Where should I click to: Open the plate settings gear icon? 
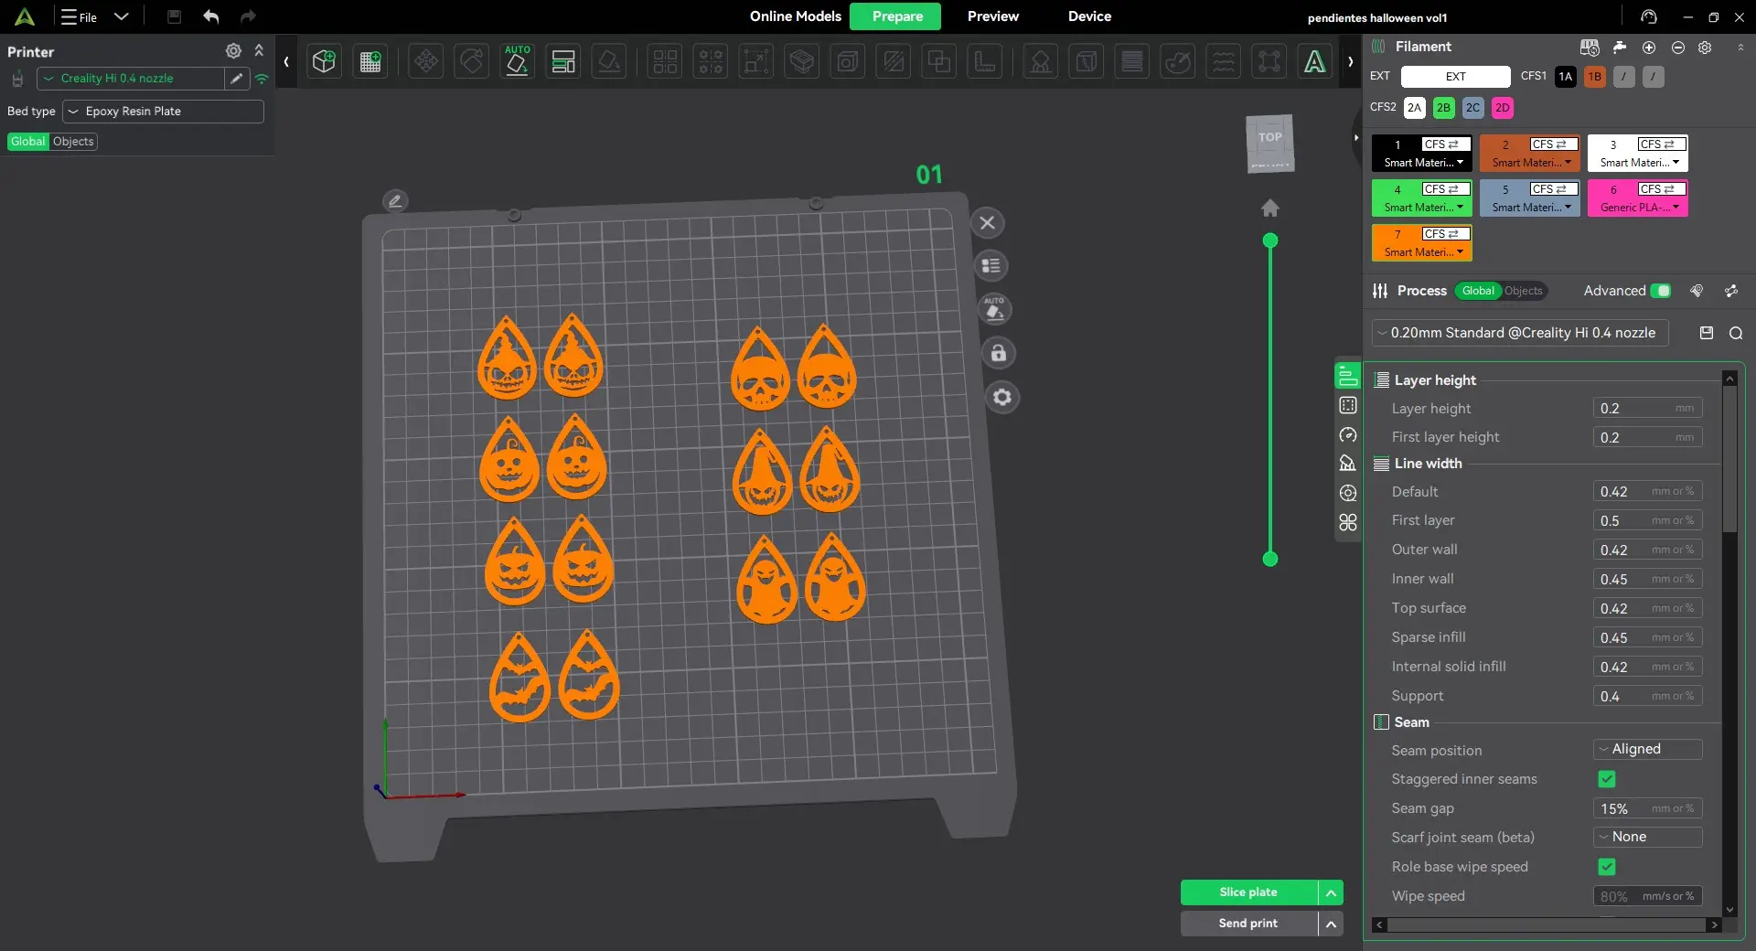coord(1002,397)
